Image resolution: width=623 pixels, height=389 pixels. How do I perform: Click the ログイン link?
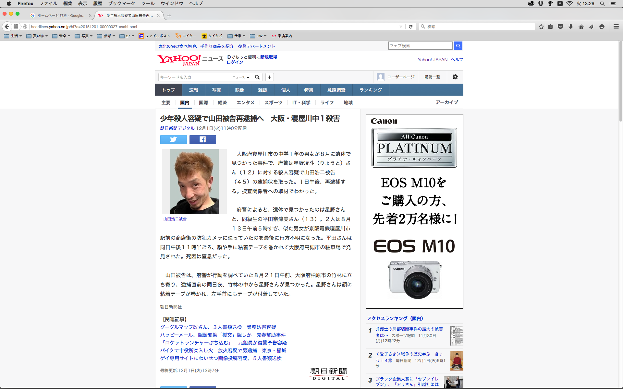(235, 62)
